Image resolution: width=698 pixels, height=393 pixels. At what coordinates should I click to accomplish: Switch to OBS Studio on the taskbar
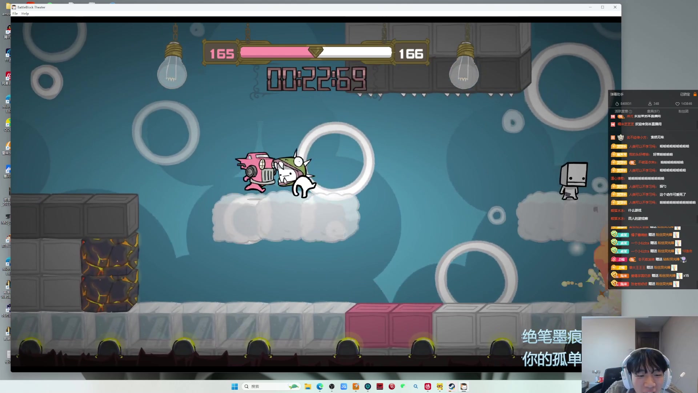(332, 386)
